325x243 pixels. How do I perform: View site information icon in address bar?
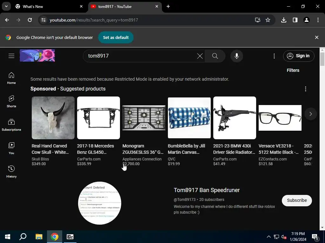click(43, 20)
